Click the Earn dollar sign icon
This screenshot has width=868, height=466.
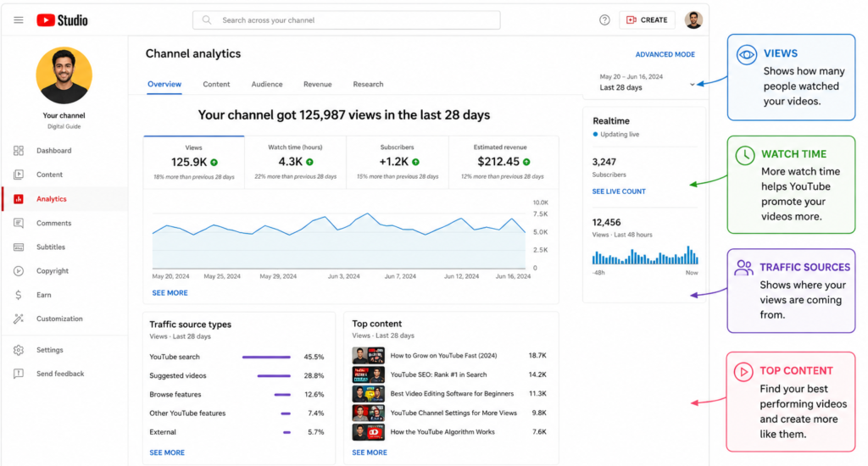[19, 295]
